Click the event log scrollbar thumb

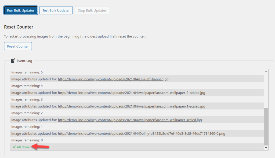[x=266, y=126]
